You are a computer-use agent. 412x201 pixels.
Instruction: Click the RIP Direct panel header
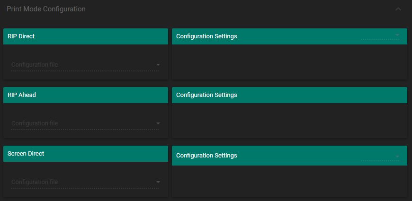86,36
